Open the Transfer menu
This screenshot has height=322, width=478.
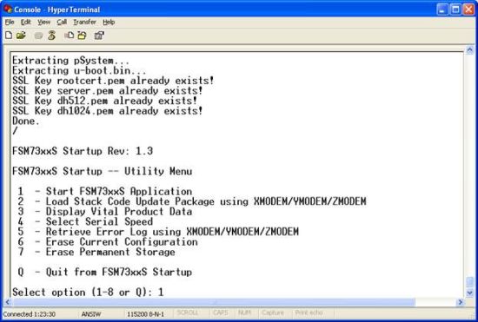(84, 23)
